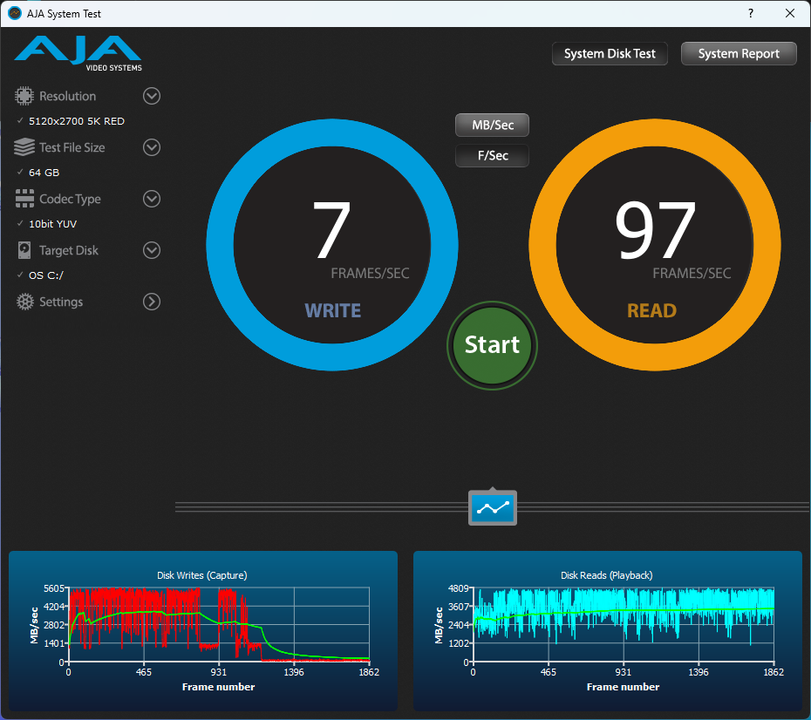Click the Disk Writes (Capture) graph

(218, 624)
